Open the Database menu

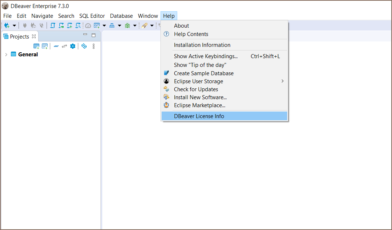pos(121,16)
